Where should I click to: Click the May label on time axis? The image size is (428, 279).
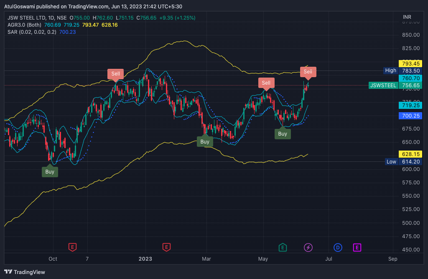(x=263, y=259)
